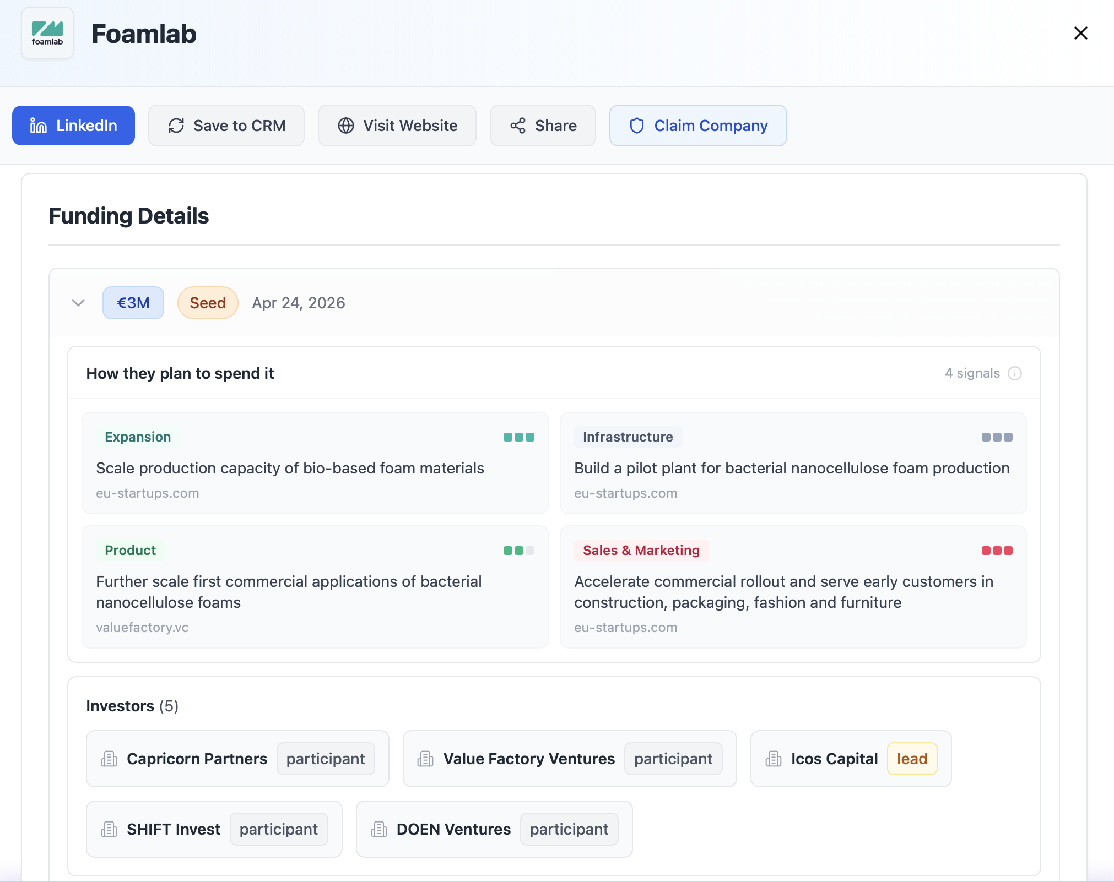Viewport: 1114px width, 882px height.
Task: Select the Infrastructure tag
Action: pyautogui.click(x=628, y=437)
